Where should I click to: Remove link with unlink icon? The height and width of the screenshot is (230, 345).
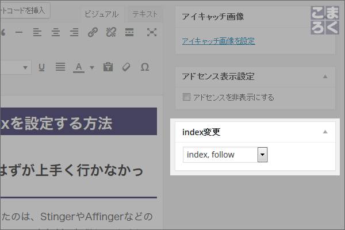click(111, 32)
